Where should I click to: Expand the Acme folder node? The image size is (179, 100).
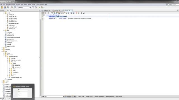(x=4, y=53)
